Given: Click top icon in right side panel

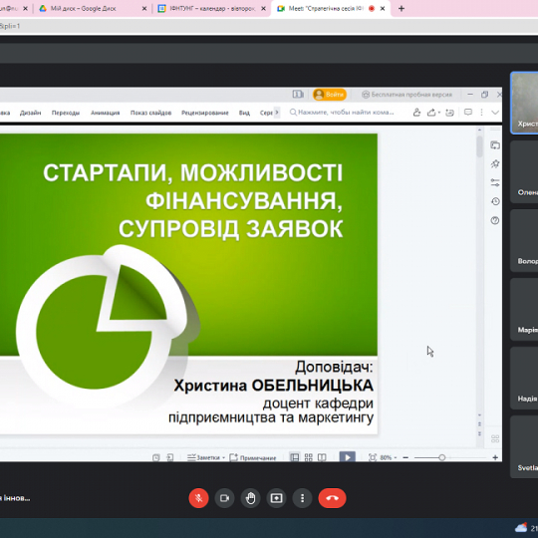Looking at the screenshot, I should (495, 145).
